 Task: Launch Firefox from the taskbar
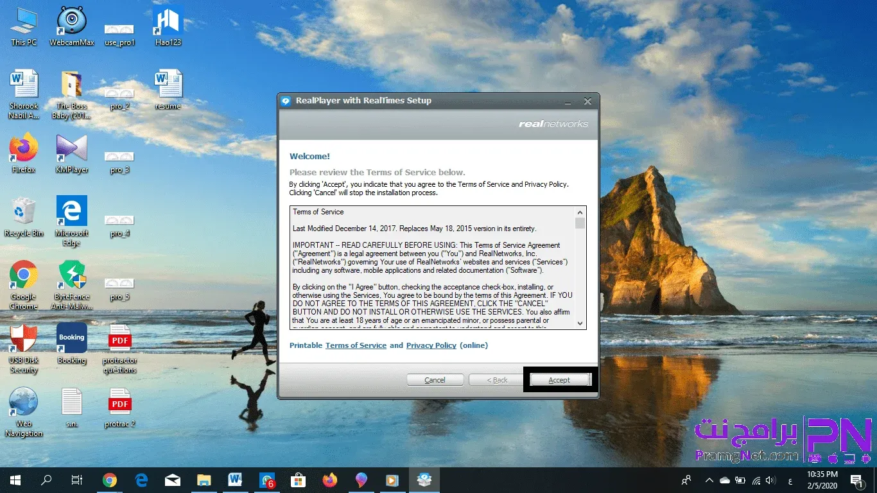(x=329, y=480)
